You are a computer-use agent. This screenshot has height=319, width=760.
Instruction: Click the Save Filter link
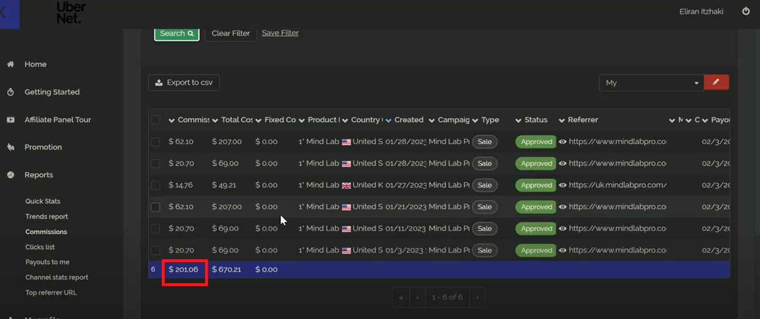280,33
